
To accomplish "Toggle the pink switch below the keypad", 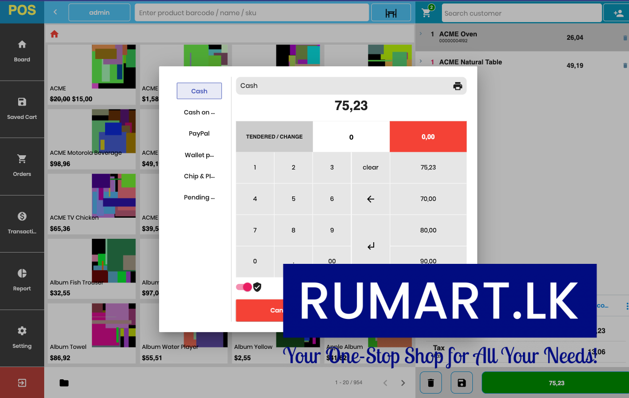I will pos(244,287).
